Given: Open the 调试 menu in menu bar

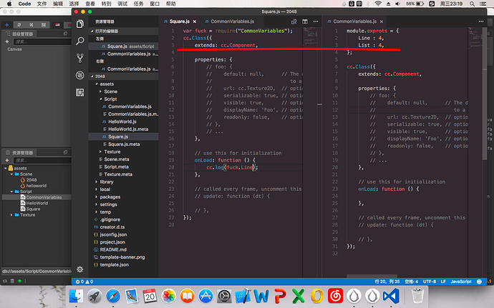Looking at the screenshot, I should pyautogui.click(x=123, y=4).
